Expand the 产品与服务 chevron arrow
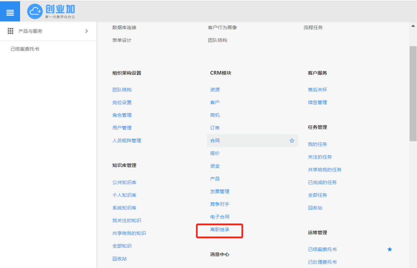The width and height of the screenshot is (417, 268). point(86,31)
